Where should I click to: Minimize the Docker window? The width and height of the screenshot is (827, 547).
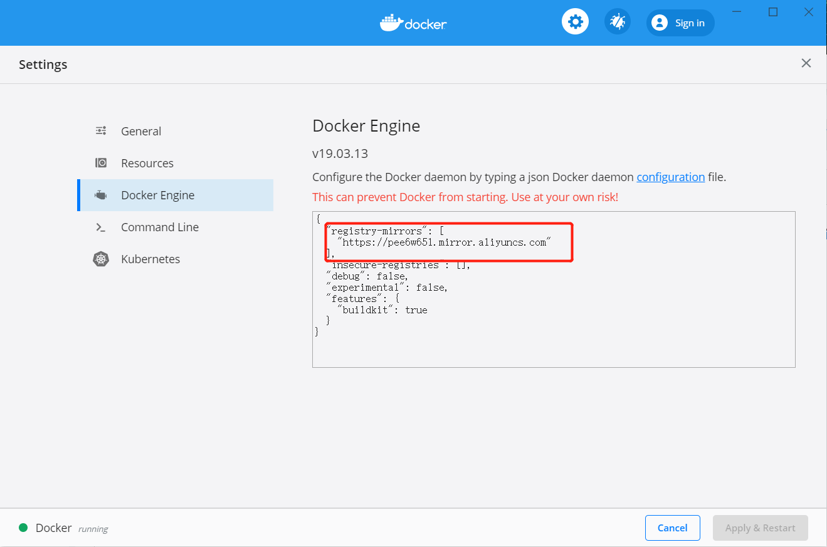point(737,12)
